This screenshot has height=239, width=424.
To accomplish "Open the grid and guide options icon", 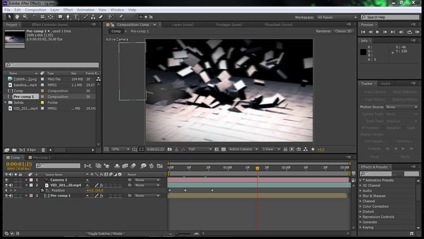I will (134, 149).
